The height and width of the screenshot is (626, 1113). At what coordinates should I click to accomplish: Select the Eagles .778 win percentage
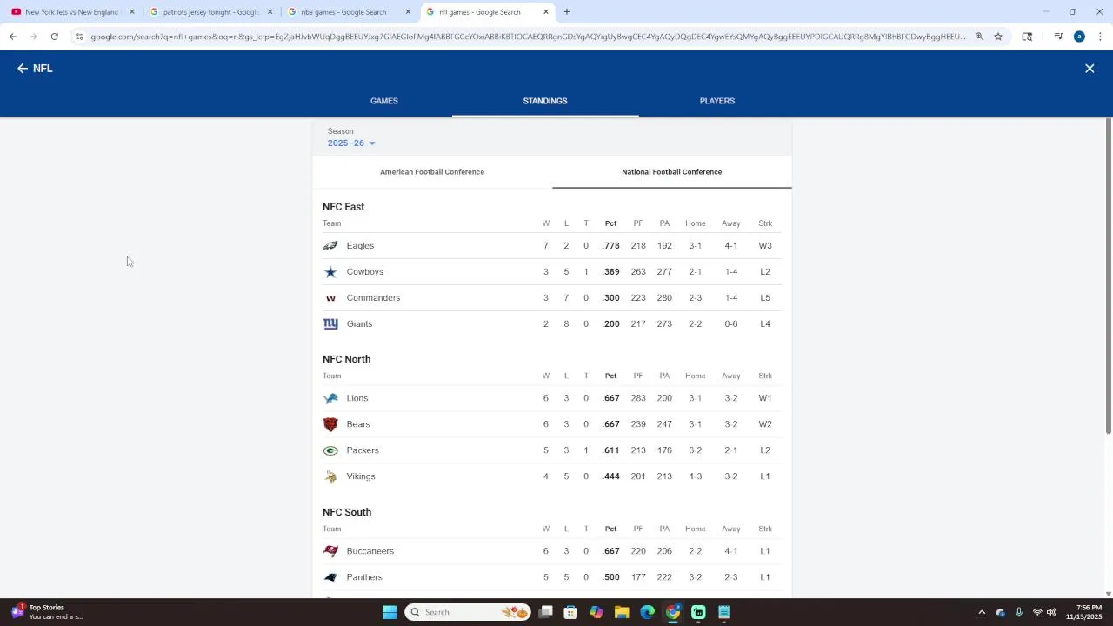(x=610, y=246)
